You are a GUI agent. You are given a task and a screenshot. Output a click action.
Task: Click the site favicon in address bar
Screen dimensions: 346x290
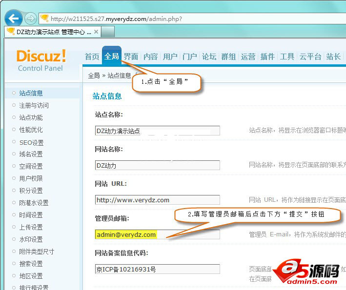click(44, 18)
